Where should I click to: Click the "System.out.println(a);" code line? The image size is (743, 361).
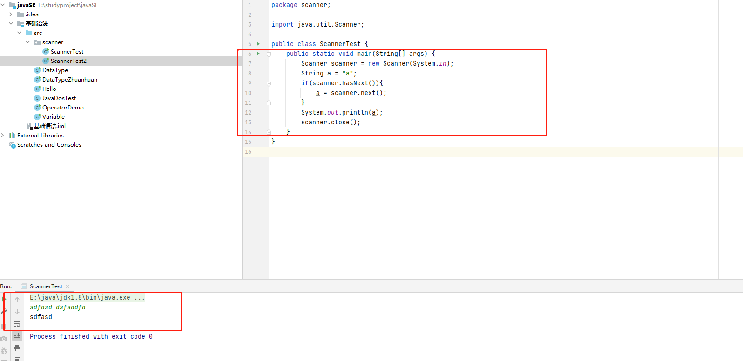342,113
